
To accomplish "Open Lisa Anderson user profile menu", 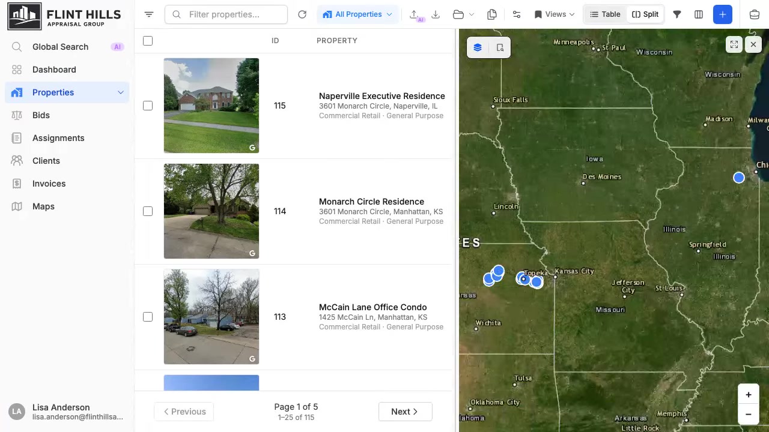I will point(67,412).
